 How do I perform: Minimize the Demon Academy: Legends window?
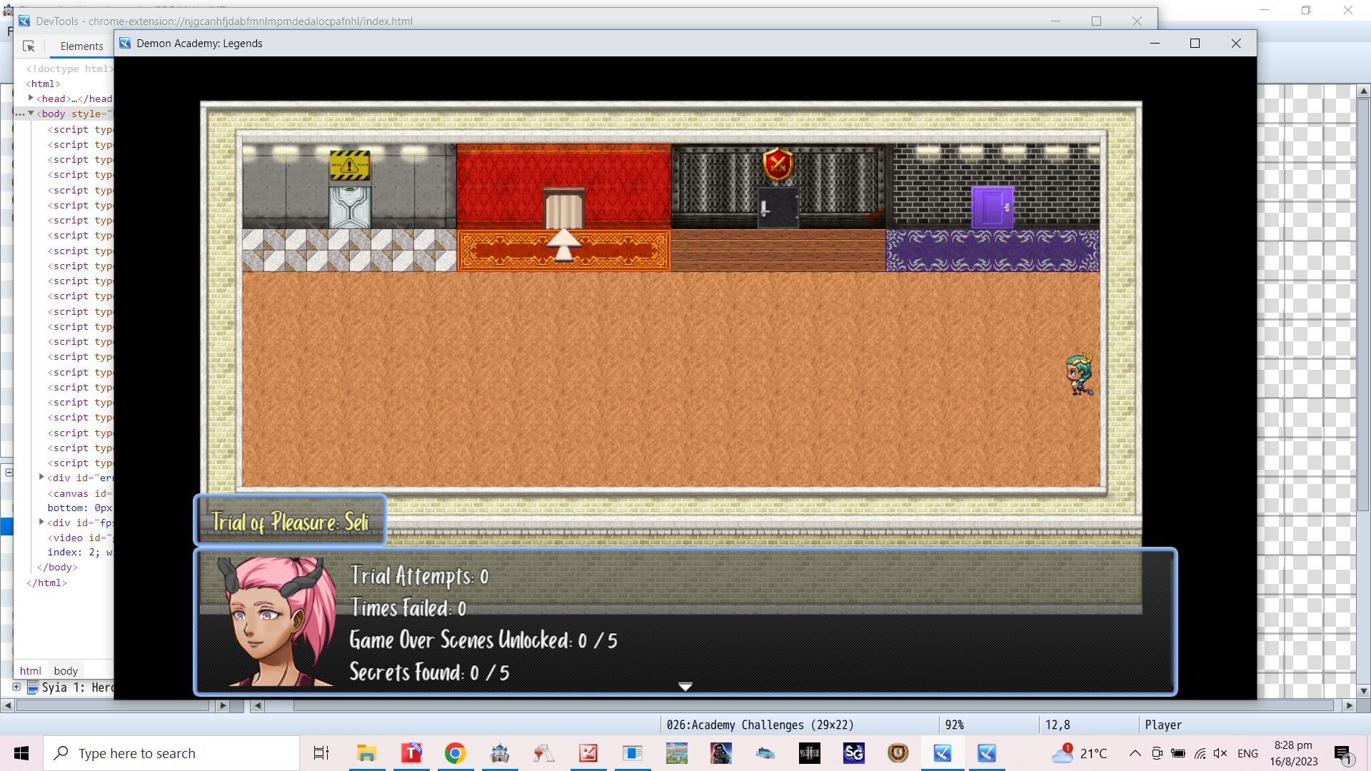click(1155, 44)
